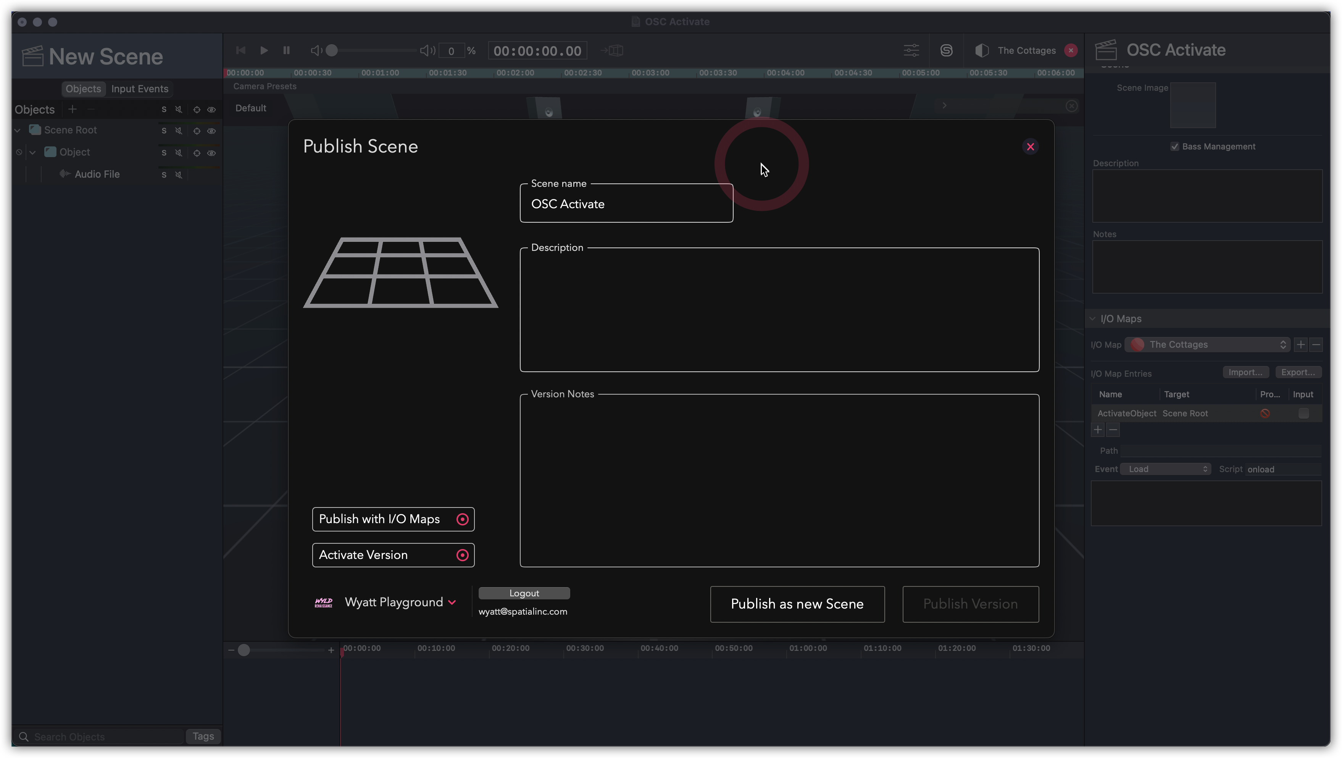Screen dimensions: 1342x758
Task: Mute the Audio File row
Action: point(178,175)
